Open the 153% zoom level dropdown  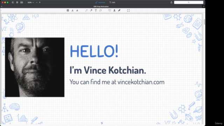click(x=30, y=2)
